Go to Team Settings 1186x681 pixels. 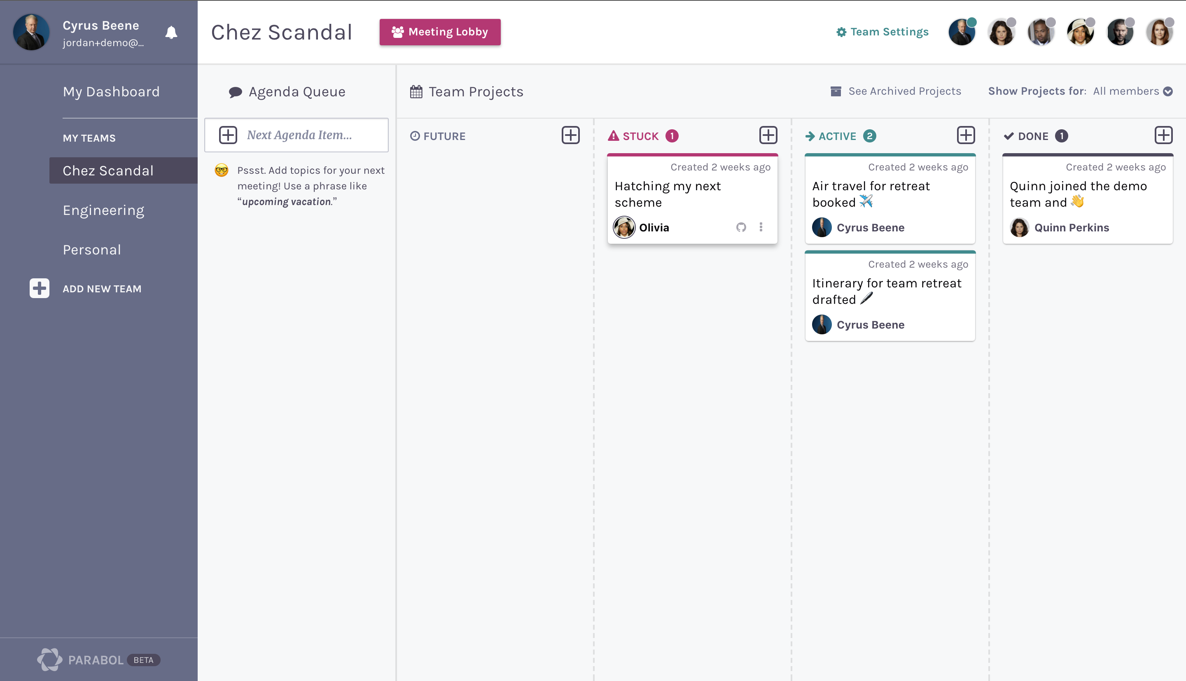click(x=882, y=32)
